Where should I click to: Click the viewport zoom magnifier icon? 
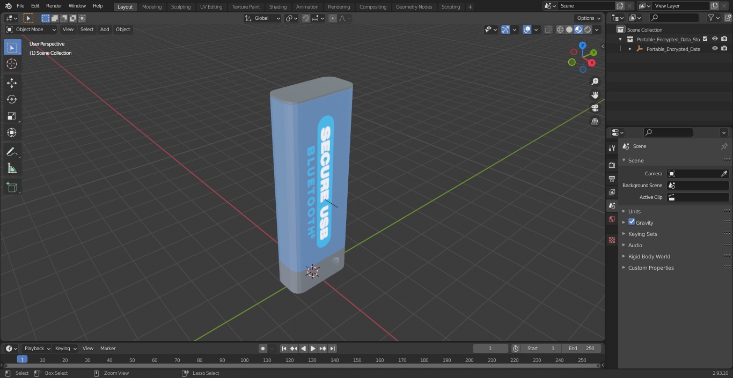(595, 81)
